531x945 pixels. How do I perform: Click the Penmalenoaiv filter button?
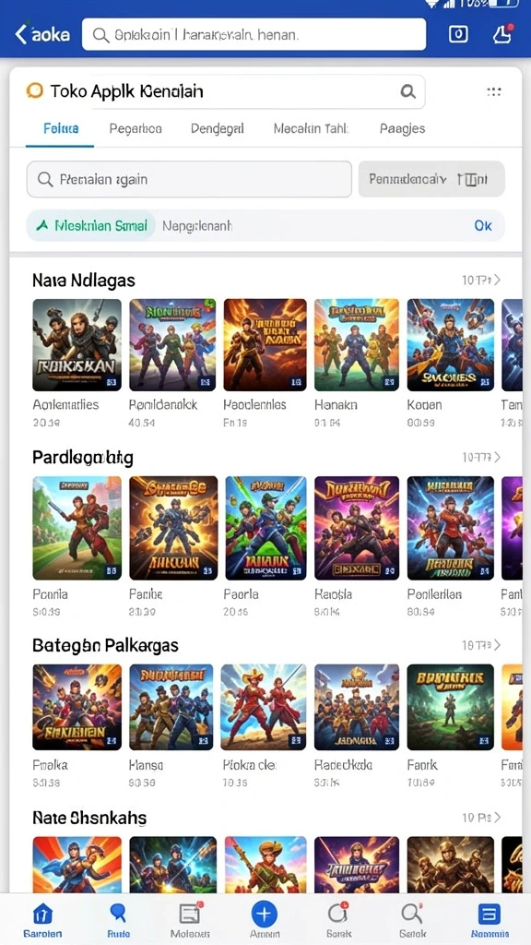tap(431, 179)
